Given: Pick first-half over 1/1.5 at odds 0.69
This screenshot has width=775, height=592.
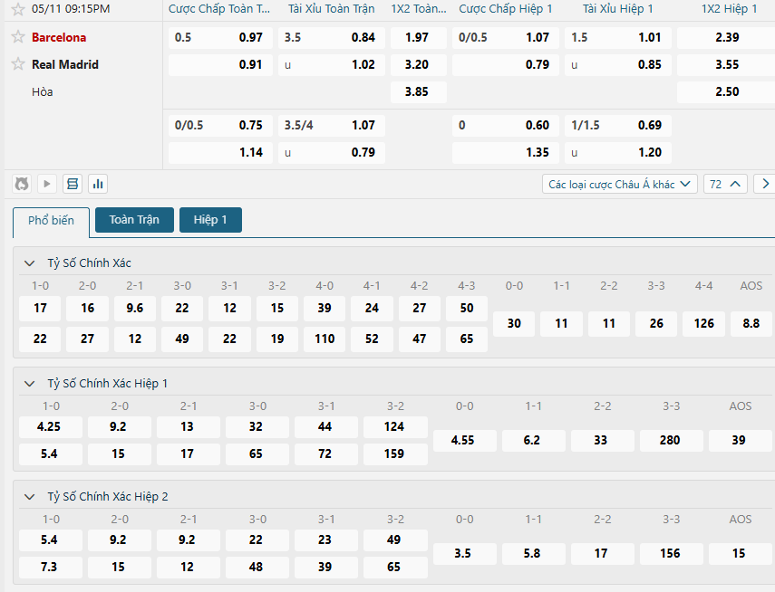Looking at the screenshot, I should (x=618, y=126).
